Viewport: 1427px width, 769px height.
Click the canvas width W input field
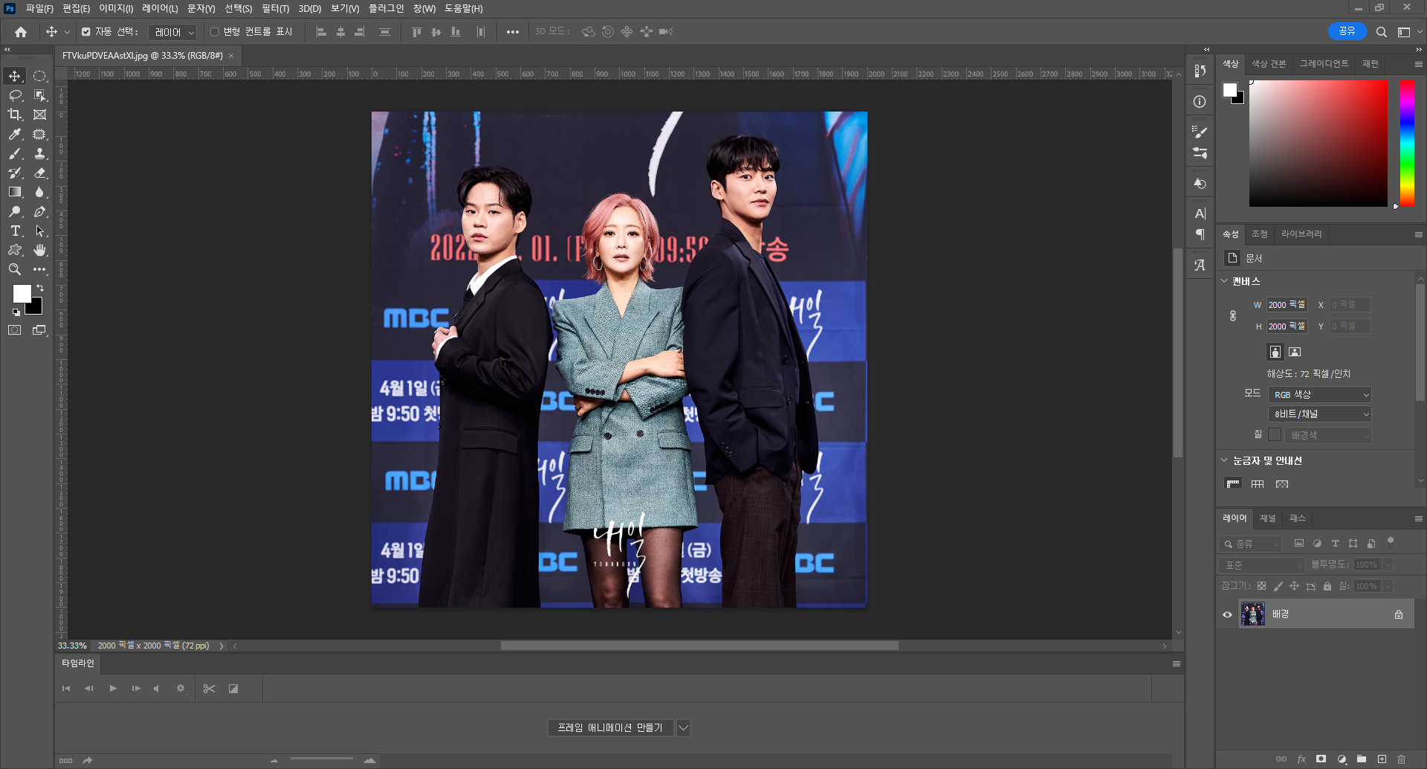1287,305
